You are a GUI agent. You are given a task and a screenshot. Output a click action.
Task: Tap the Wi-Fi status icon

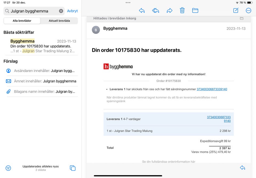[x=237, y=3]
